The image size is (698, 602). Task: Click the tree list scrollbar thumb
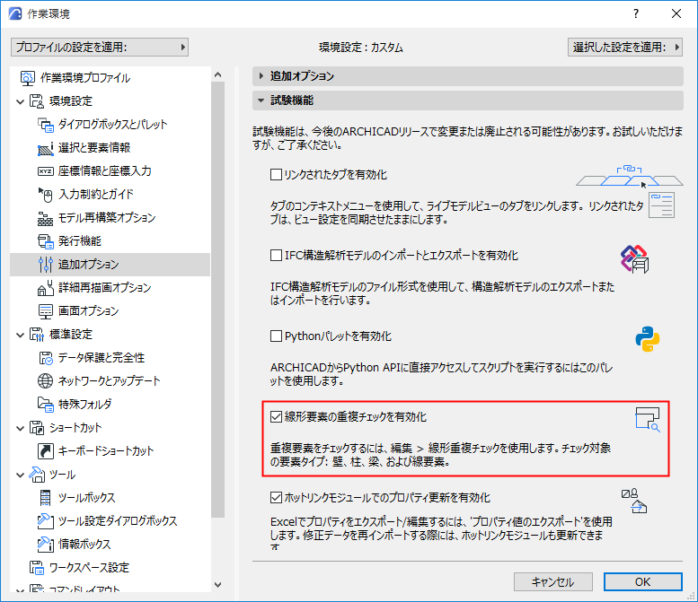click(217, 300)
